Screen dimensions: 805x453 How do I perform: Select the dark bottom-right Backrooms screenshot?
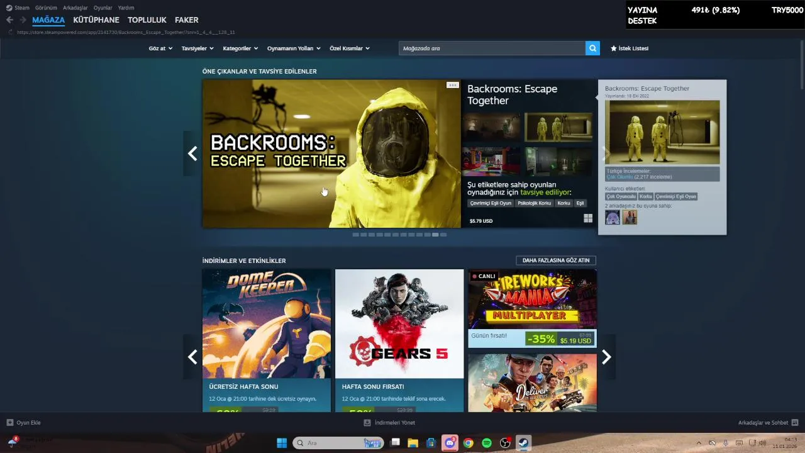558,162
